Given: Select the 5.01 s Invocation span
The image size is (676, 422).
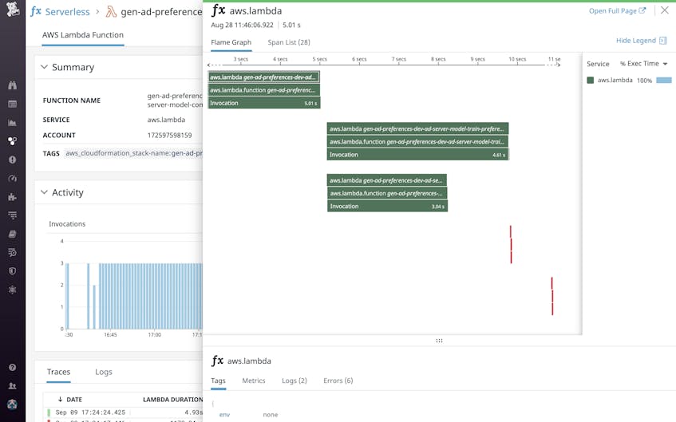Looking at the screenshot, I should click(x=264, y=103).
